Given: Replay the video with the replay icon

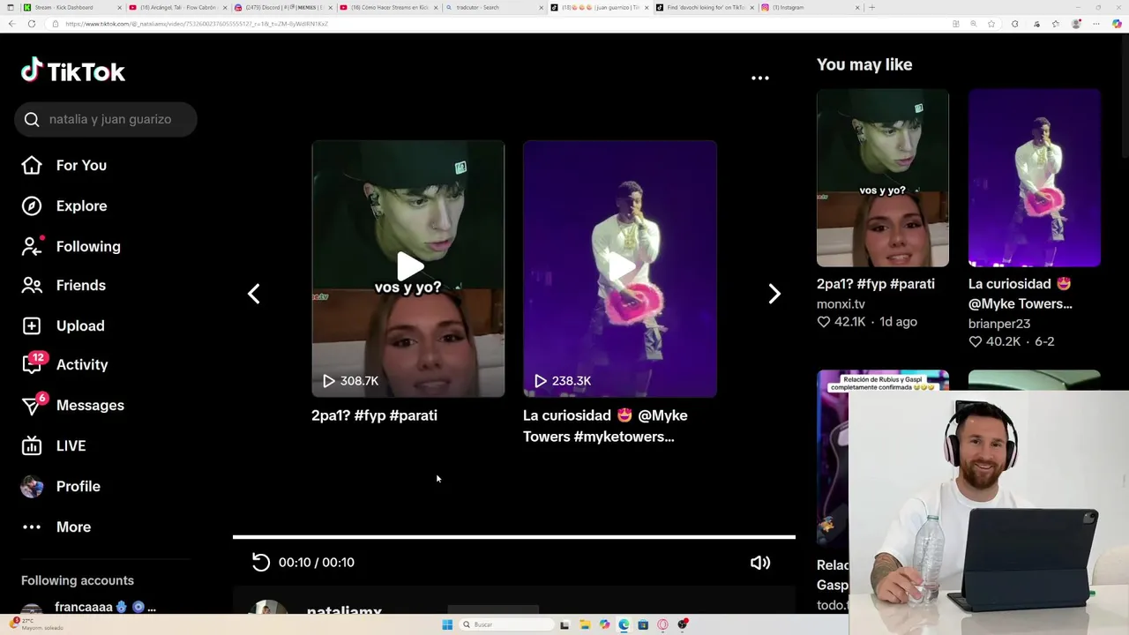Looking at the screenshot, I should pos(260,562).
